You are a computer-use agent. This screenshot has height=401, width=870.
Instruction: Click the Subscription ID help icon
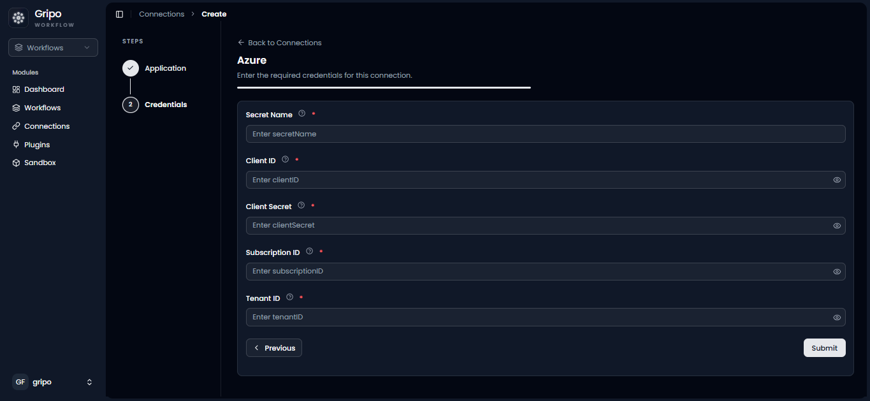310,251
